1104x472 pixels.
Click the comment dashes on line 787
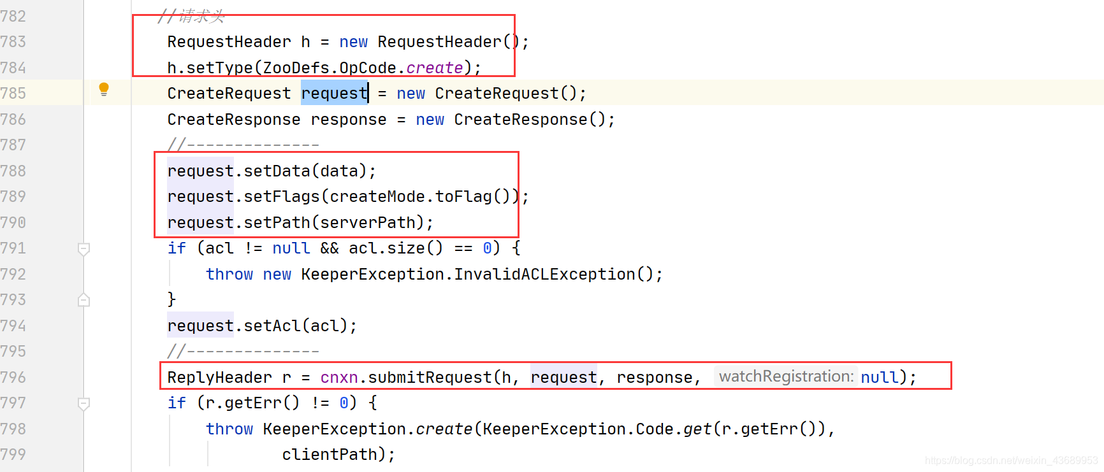click(243, 145)
